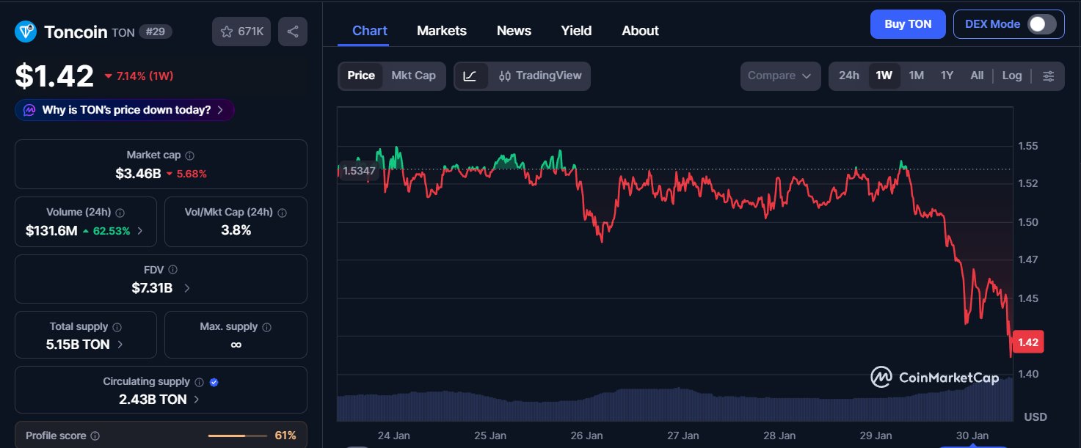Open the Compare dropdown
Viewport: 1081px width, 448px height.
779,76
